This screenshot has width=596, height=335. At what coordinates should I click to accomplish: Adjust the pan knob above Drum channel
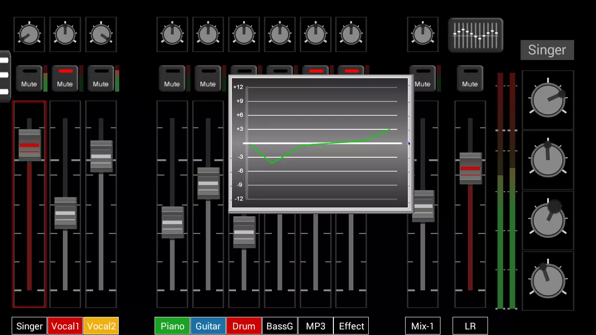tap(244, 34)
